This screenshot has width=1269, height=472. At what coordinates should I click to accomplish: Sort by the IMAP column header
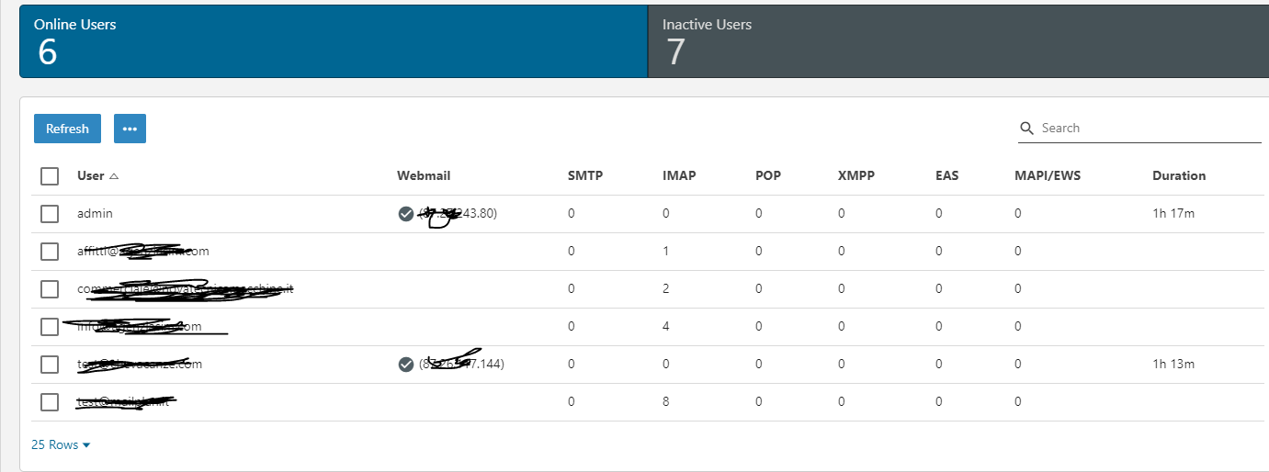tap(678, 176)
